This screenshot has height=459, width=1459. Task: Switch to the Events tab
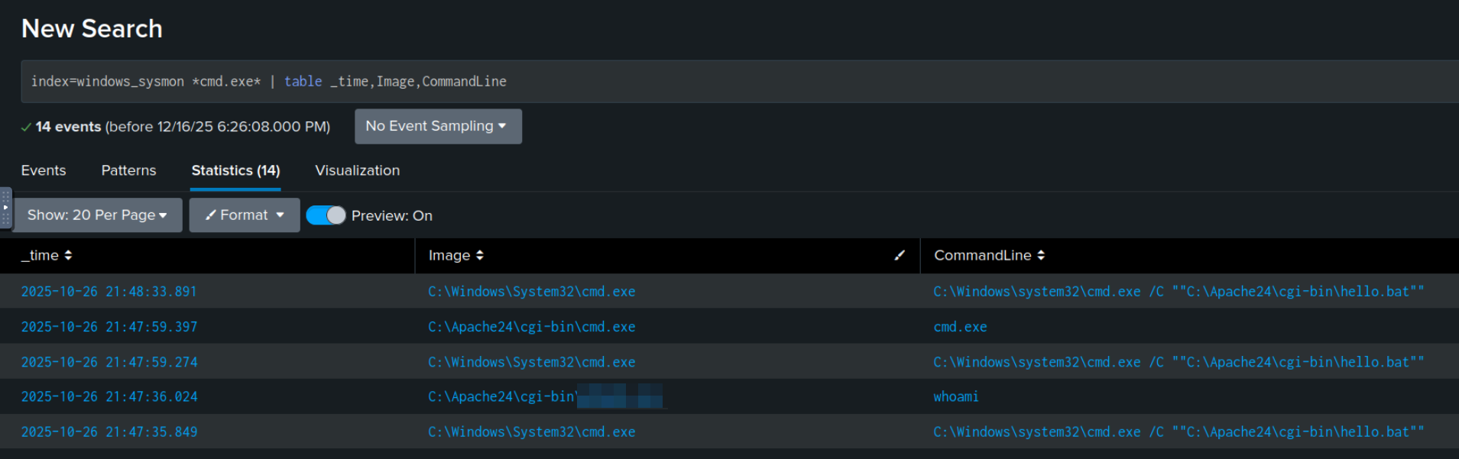(x=44, y=170)
